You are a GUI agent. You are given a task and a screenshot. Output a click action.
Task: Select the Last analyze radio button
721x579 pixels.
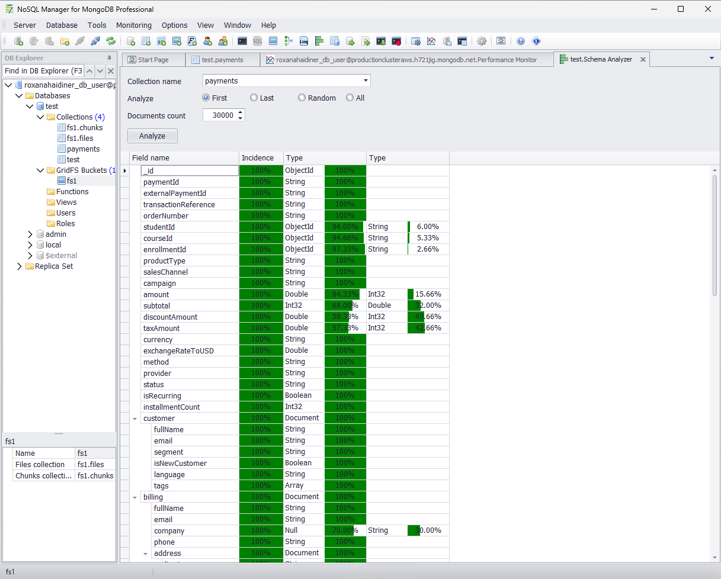[254, 98]
